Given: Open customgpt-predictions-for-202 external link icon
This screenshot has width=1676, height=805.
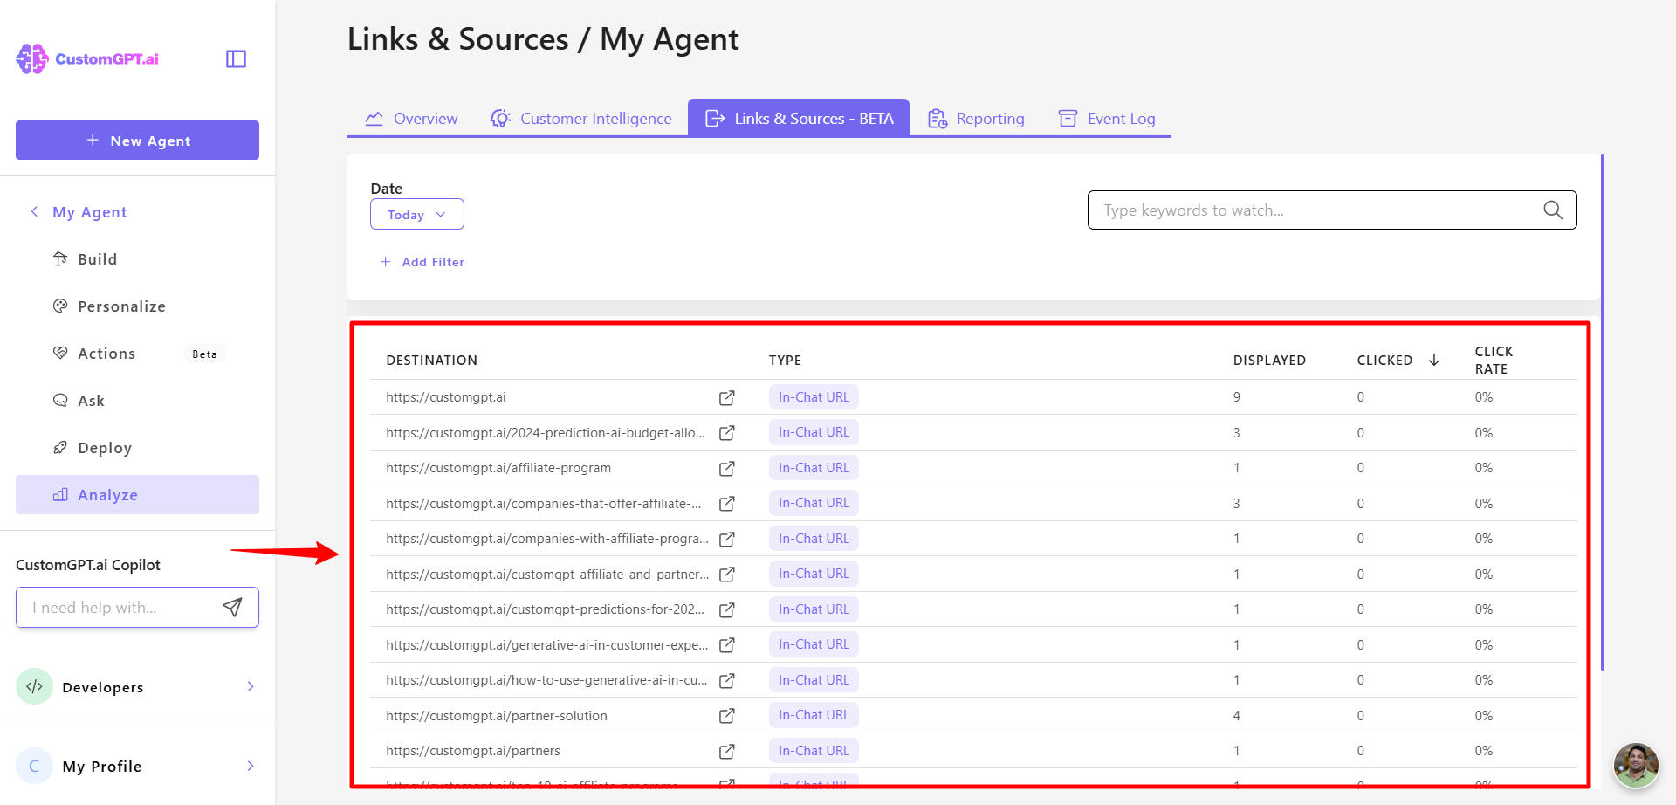Looking at the screenshot, I should tap(726, 610).
